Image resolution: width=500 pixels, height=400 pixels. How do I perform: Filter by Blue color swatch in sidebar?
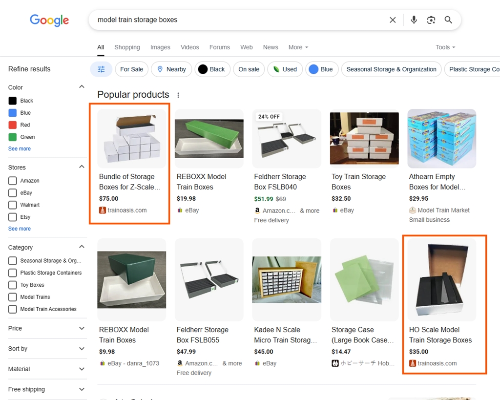click(x=12, y=113)
